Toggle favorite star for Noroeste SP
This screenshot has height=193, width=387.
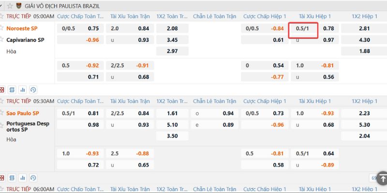(x=2, y=28)
